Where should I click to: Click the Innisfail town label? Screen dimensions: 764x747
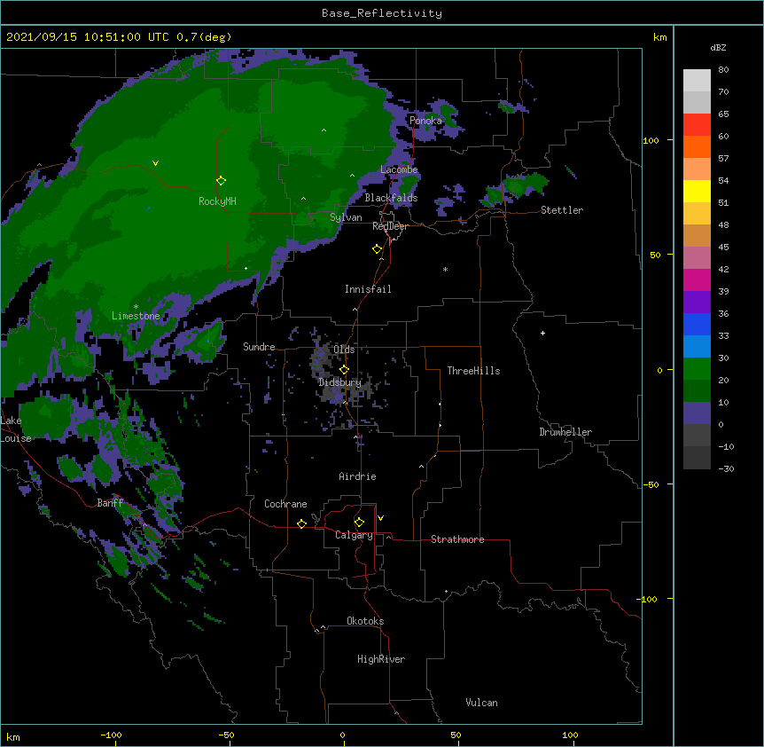[x=368, y=289]
